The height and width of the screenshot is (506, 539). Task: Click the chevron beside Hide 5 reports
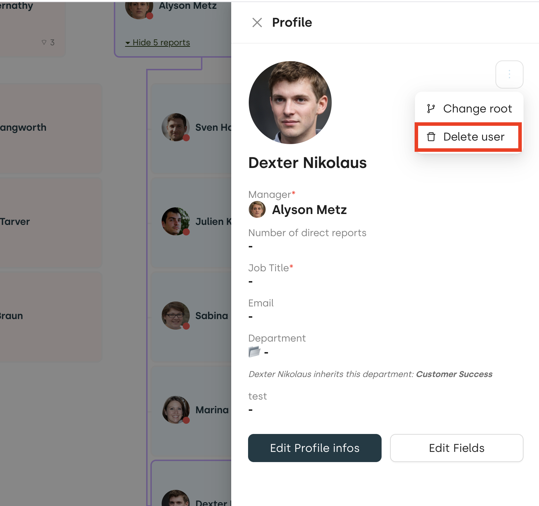(128, 43)
